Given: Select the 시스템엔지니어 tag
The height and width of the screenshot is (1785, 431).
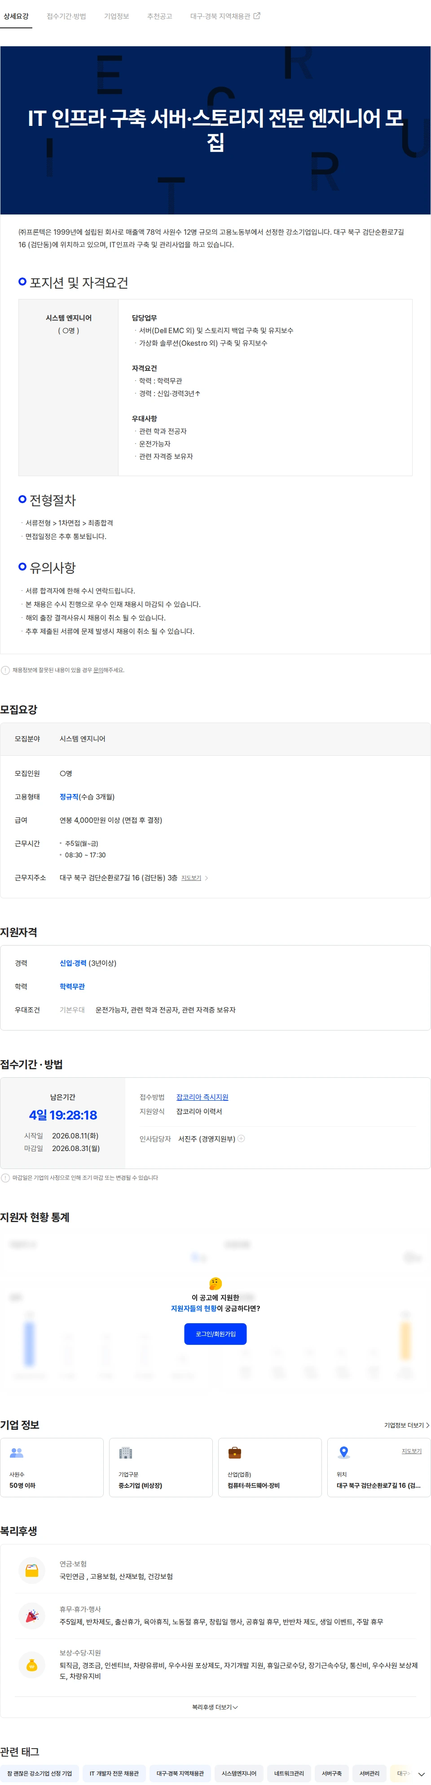Looking at the screenshot, I should (239, 1773).
